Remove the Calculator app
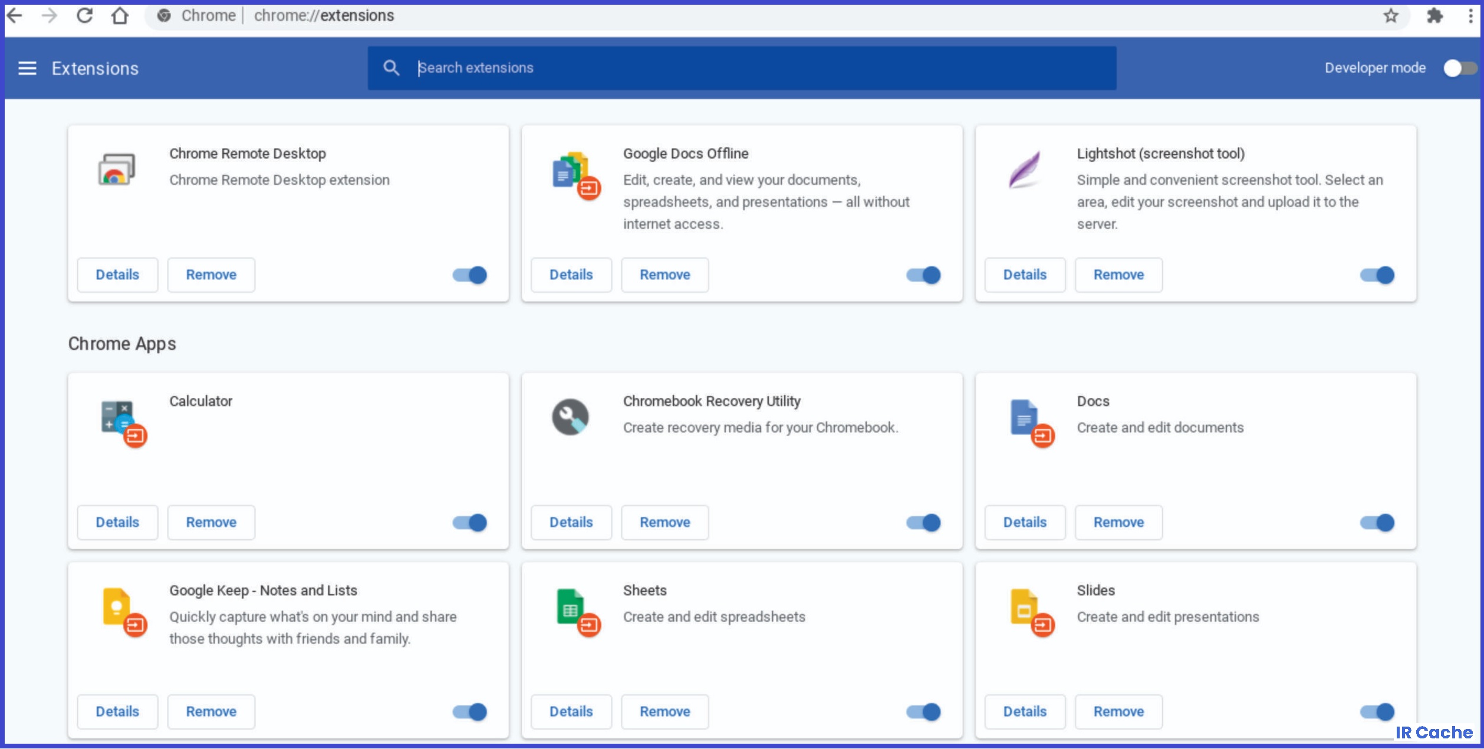The height and width of the screenshot is (749, 1484). coord(211,522)
